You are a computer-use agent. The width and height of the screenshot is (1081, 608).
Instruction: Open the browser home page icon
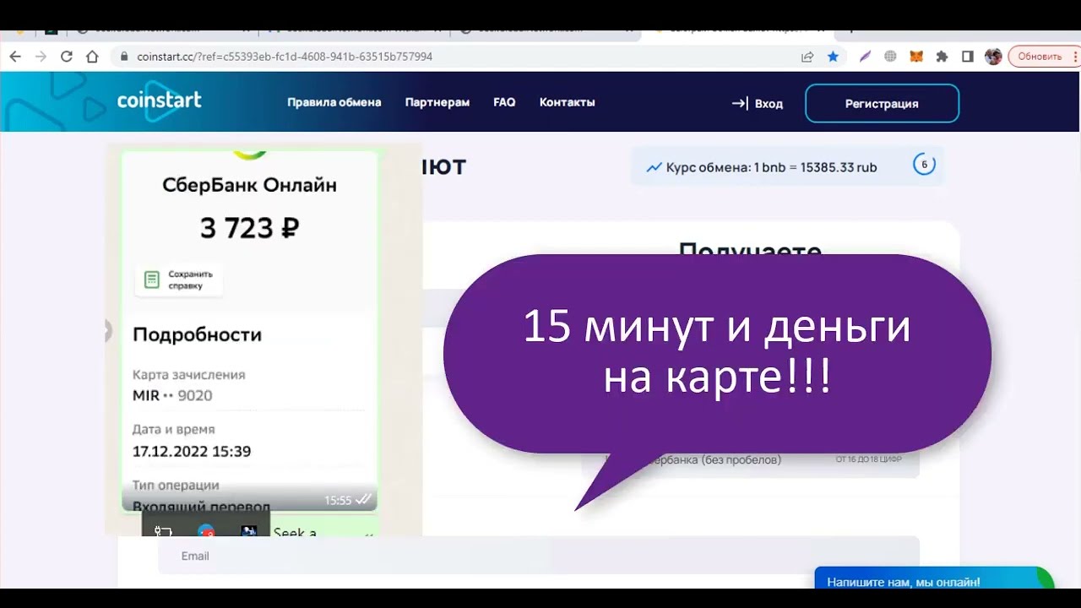(x=93, y=57)
